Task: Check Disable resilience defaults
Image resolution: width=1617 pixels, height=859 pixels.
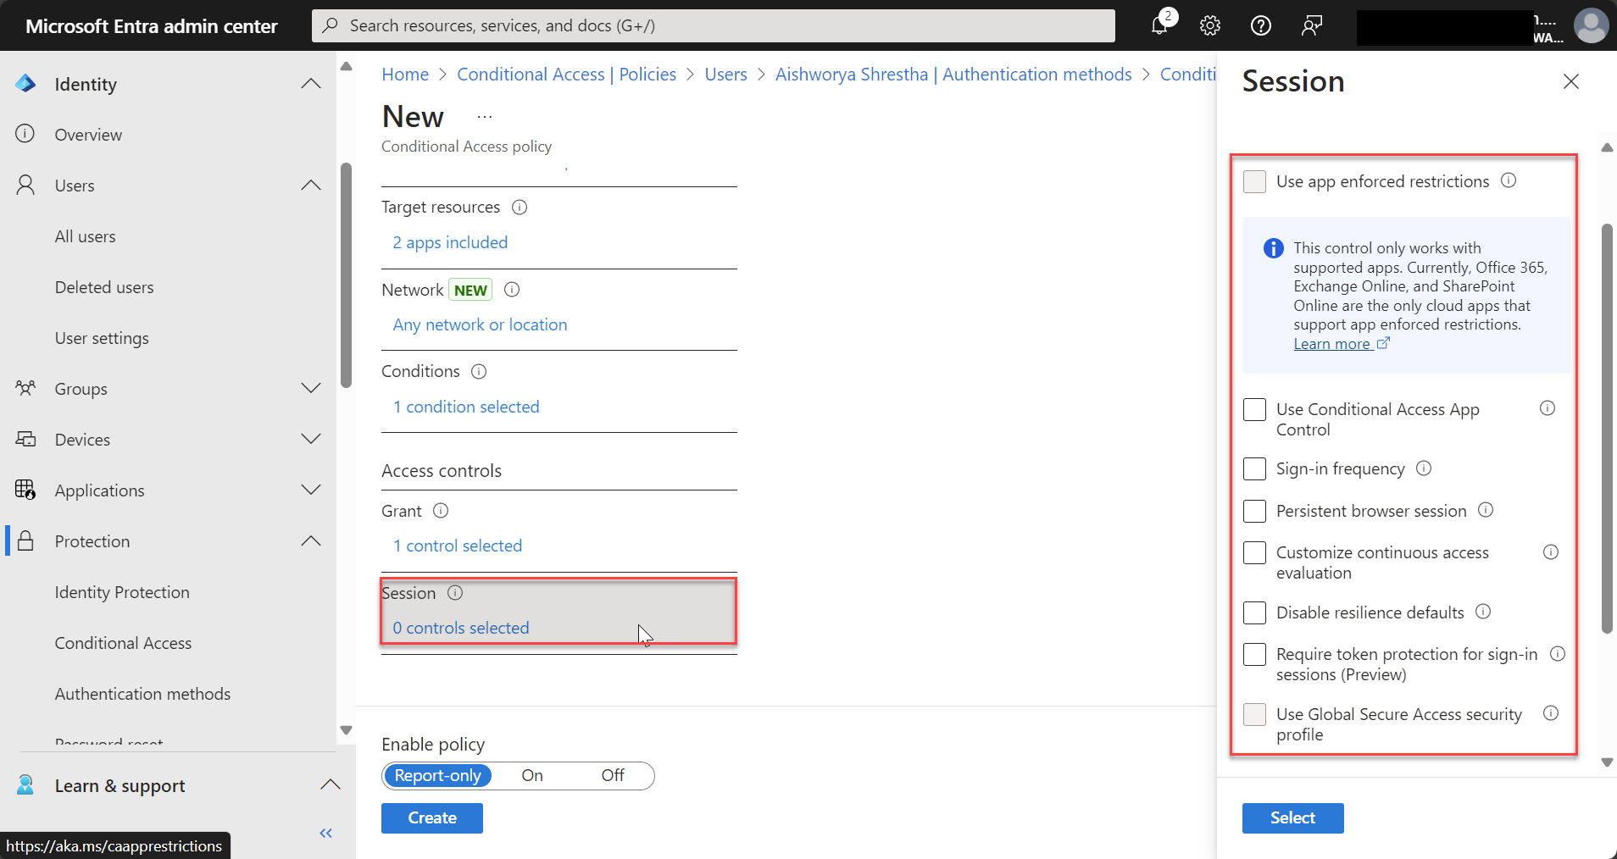Action: tap(1254, 612)
